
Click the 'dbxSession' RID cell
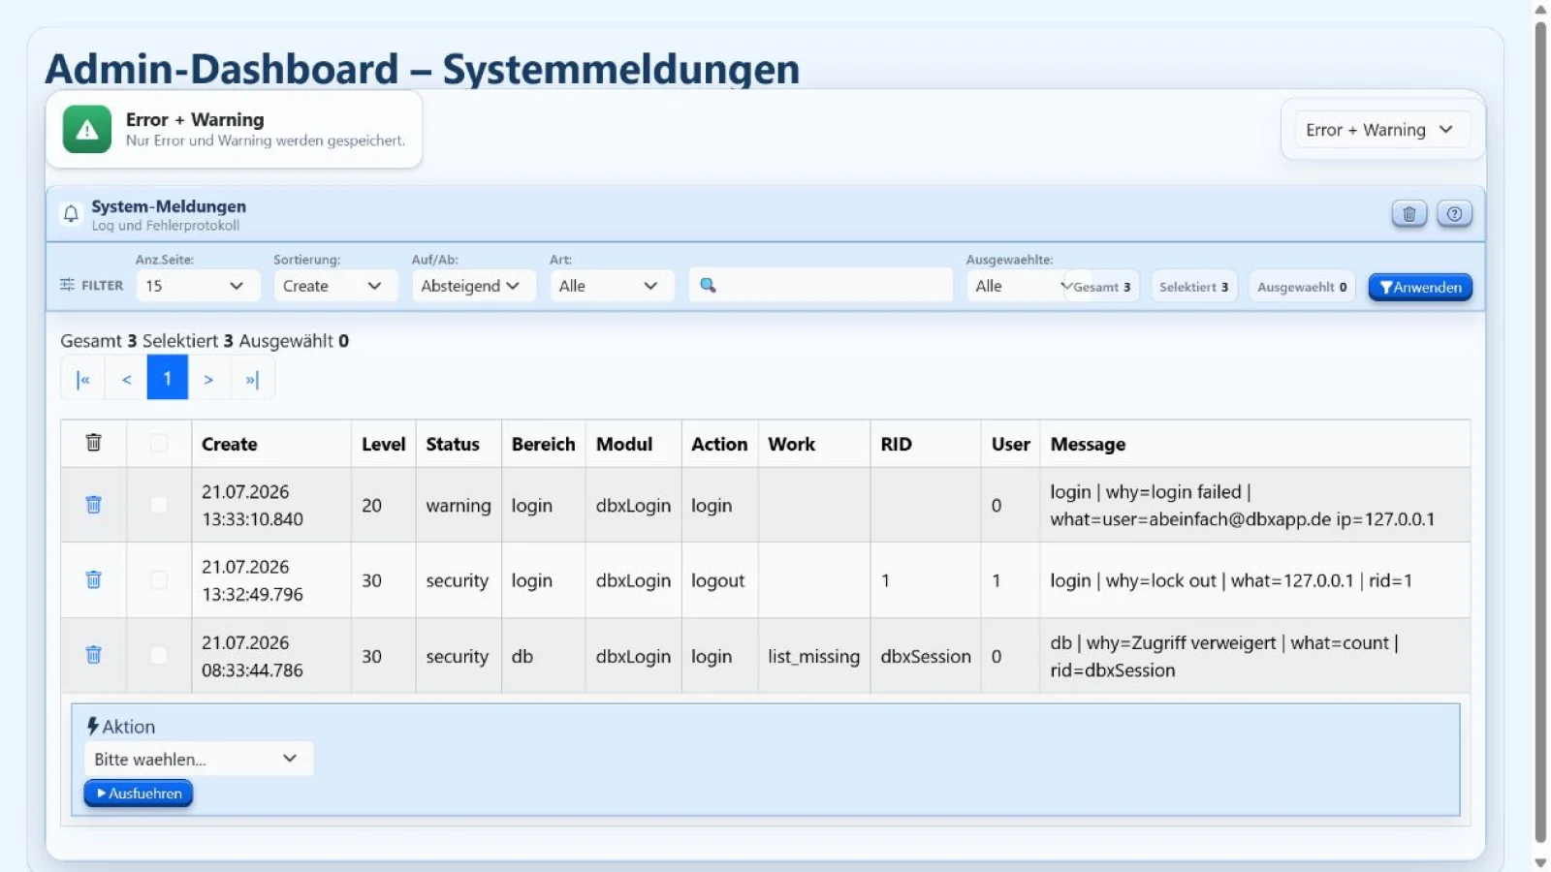pos(926,656)
